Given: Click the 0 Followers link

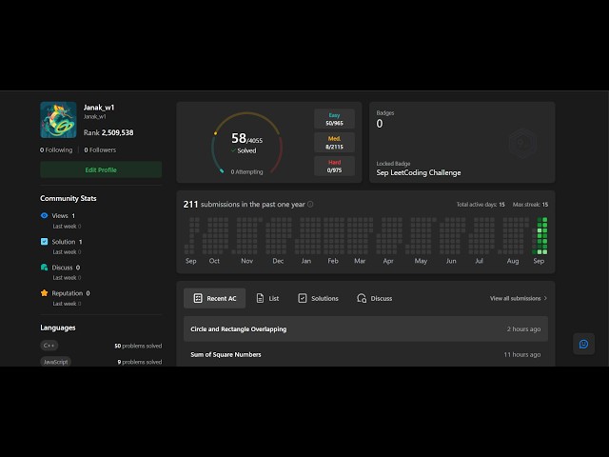Looking at the screenshot, I should coord(100,150).
